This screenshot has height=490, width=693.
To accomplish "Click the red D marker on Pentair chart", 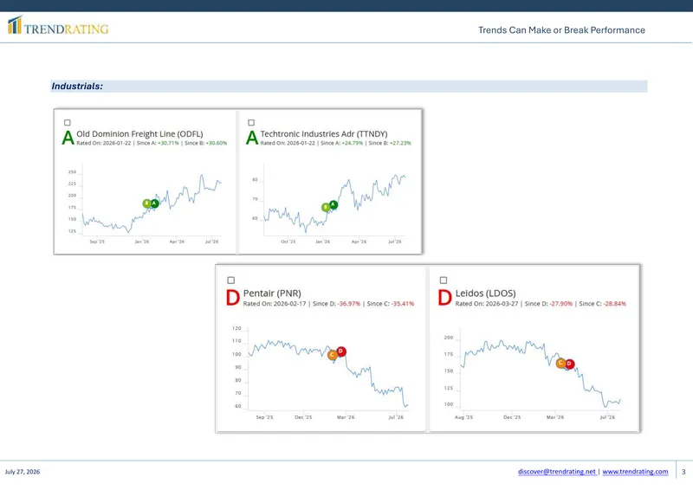I will (340, 351).
